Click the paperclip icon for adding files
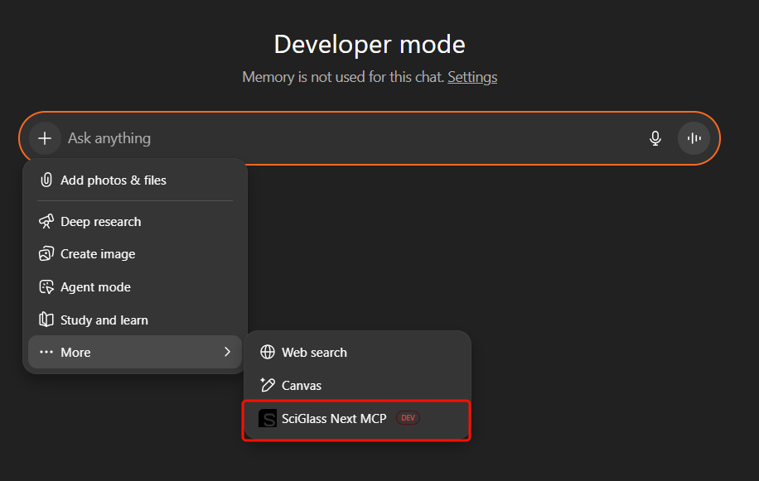 pos(46,180)
